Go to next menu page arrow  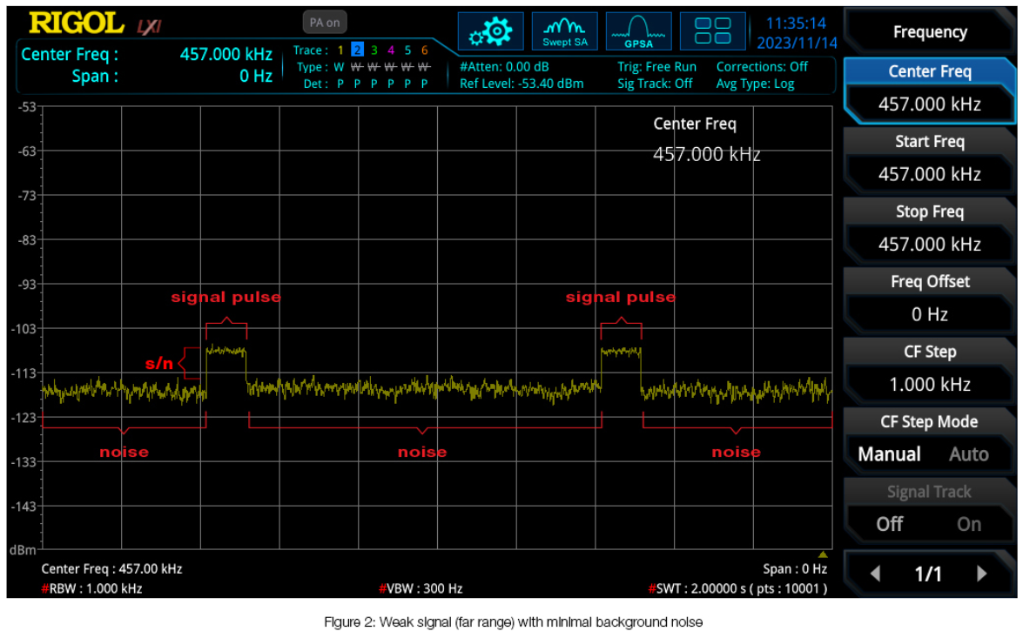tap(982, 574)
